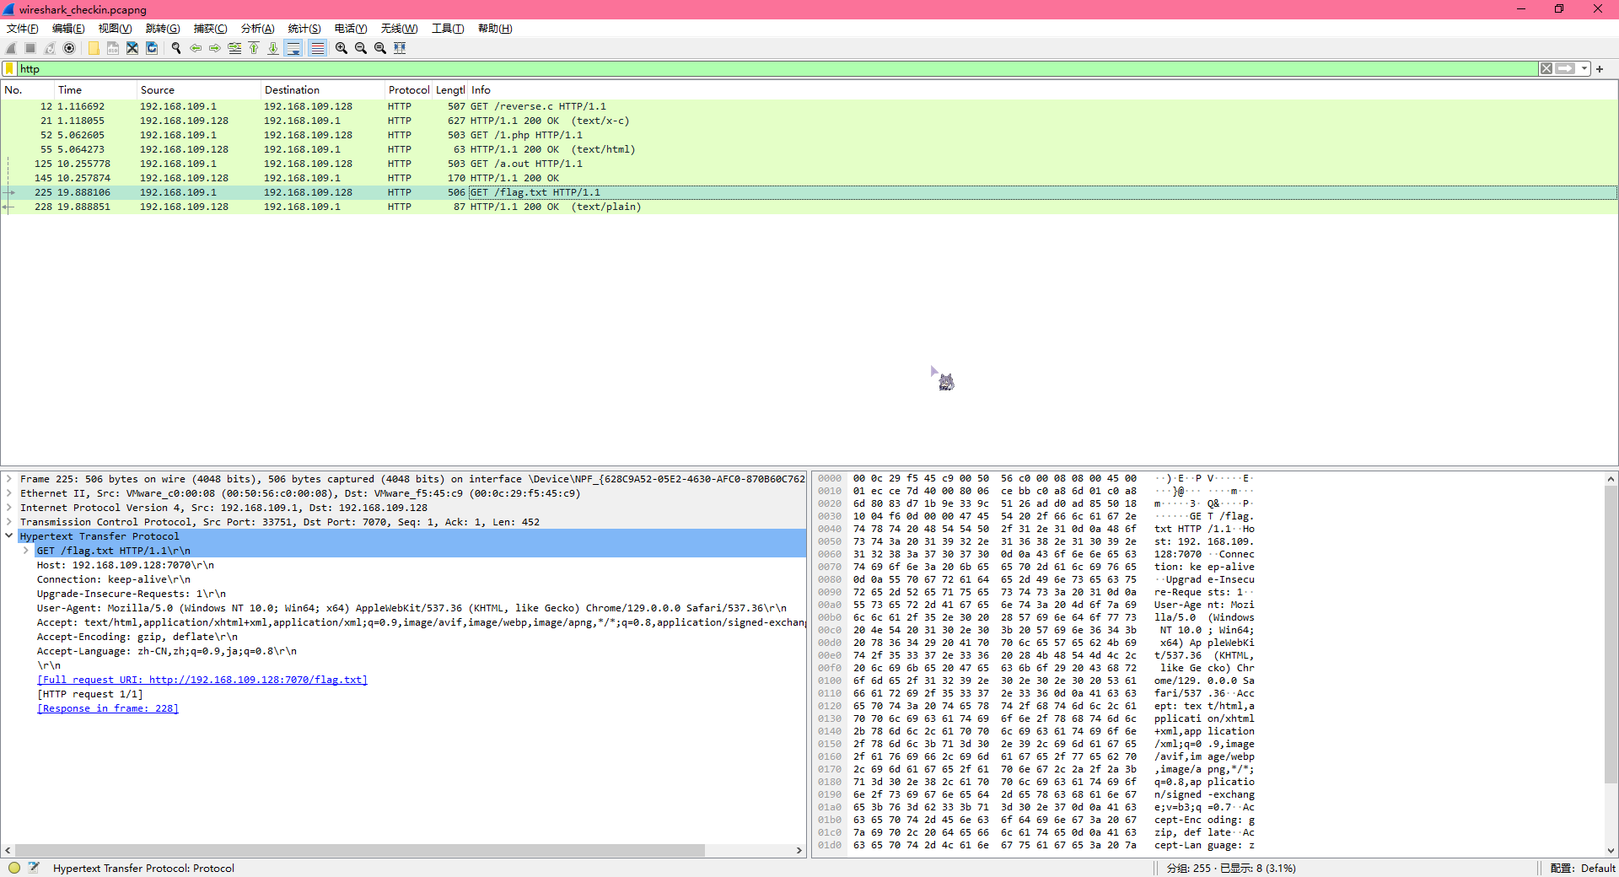
Task: Open the display filter history dropdown
Action: point(1584,69)
